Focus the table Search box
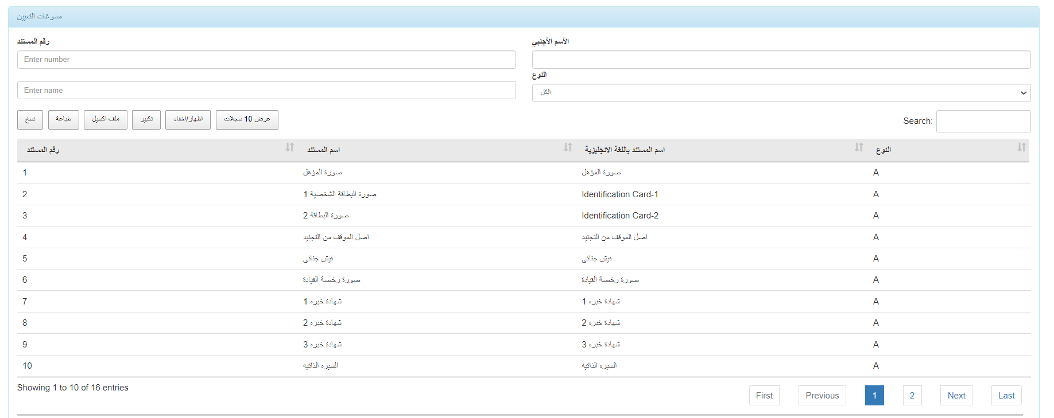This screenshot has height=418, width=1054. tap(983, 122)
